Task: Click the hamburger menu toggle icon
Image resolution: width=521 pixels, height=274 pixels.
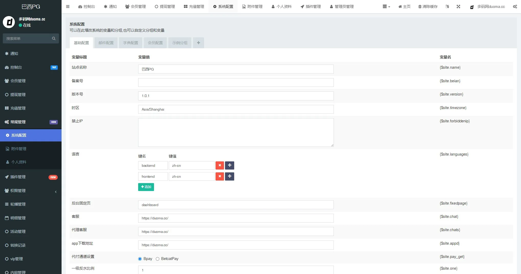Action: point(68,7)
